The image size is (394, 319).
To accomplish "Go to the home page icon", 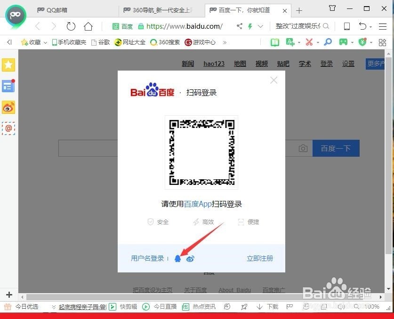I will 88,26.
